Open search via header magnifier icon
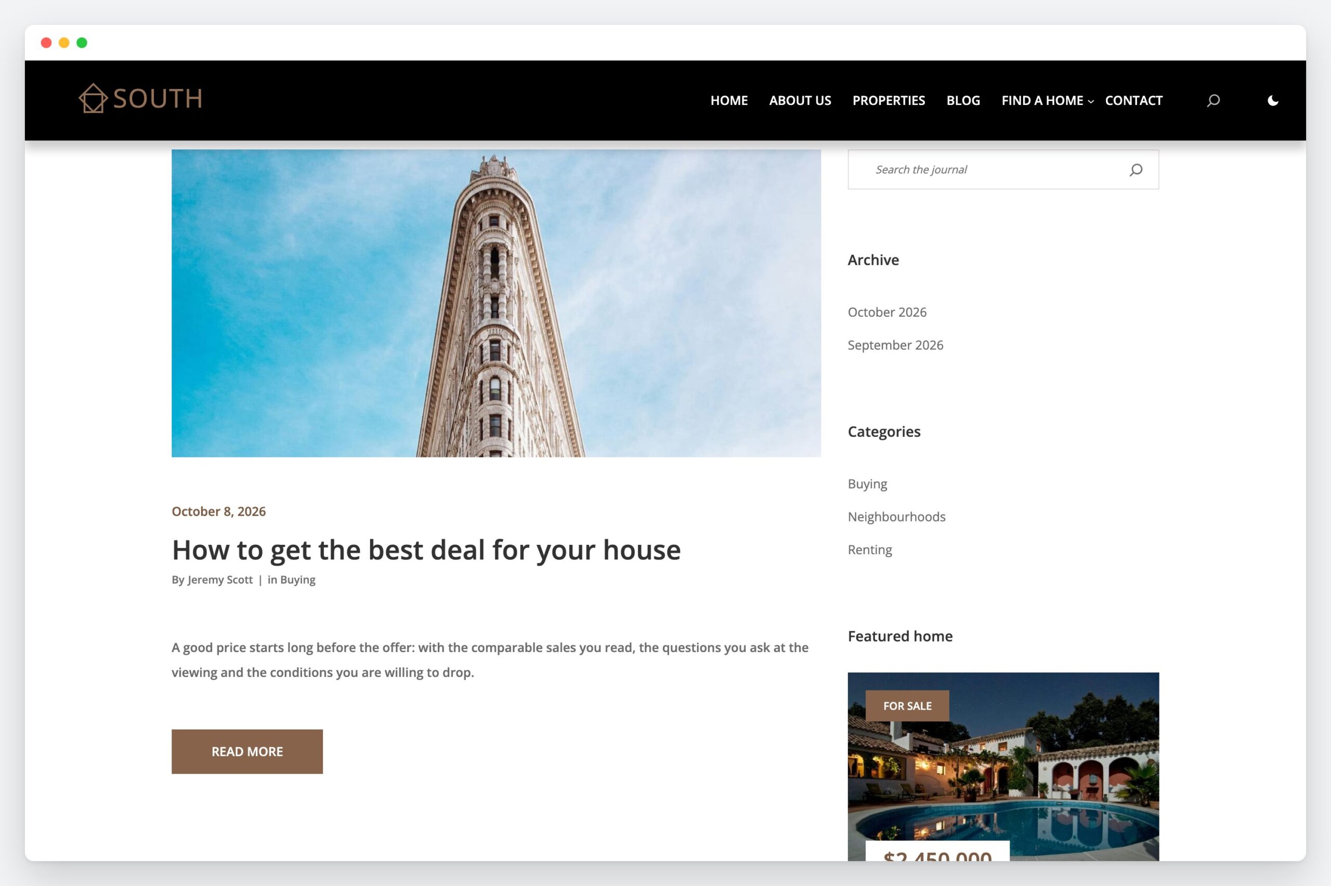Viewport: 1331px width, 886px height. tap(1213, 100)
